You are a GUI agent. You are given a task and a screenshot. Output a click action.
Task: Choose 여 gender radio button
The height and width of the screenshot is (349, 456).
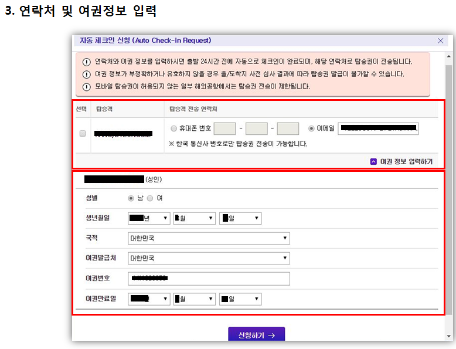pos(150,198)
